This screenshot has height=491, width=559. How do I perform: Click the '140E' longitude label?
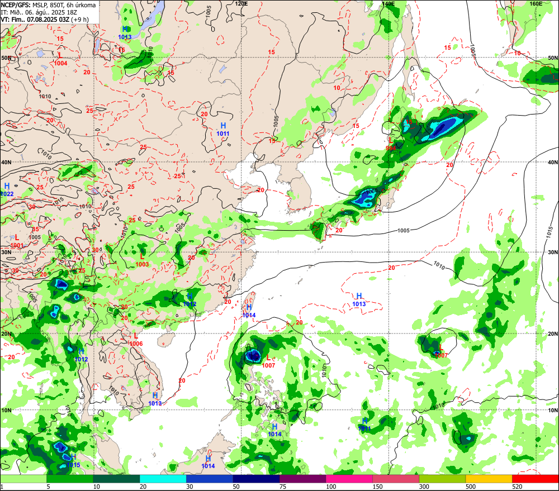coord(389,3)
